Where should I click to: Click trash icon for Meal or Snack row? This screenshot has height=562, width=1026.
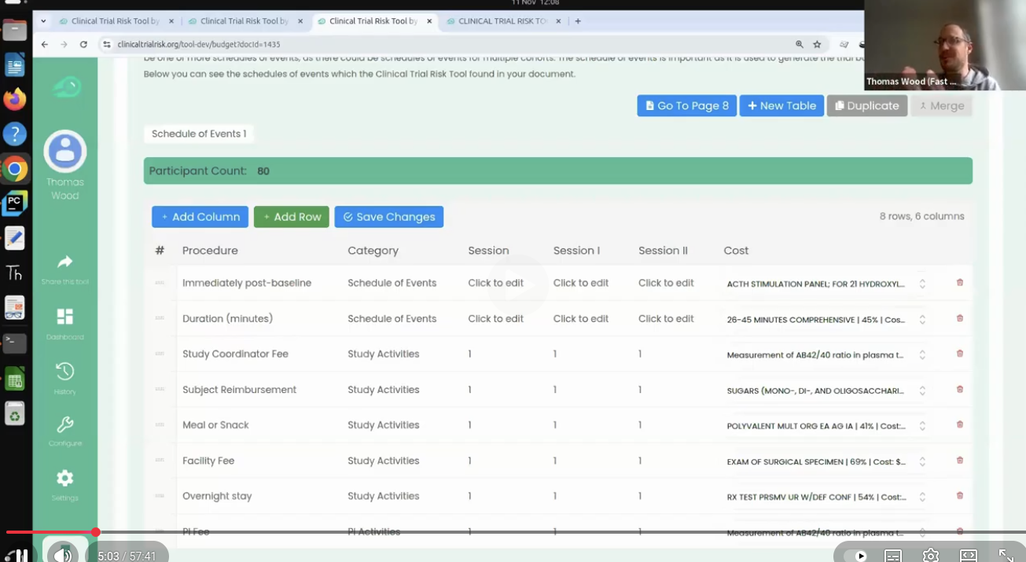(959, 424)
